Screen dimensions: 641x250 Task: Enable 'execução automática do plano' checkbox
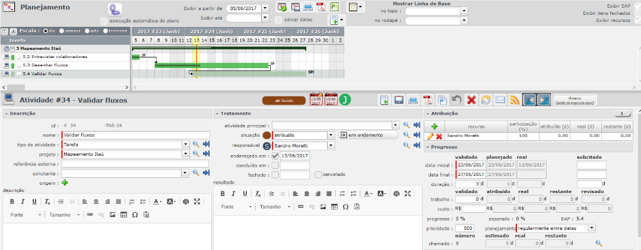(104, 21)
